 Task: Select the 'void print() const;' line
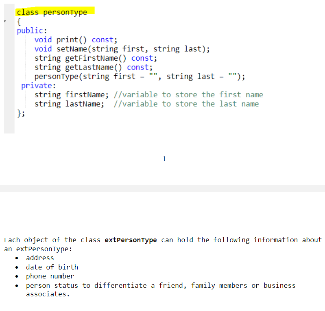(x=76, y=40)
